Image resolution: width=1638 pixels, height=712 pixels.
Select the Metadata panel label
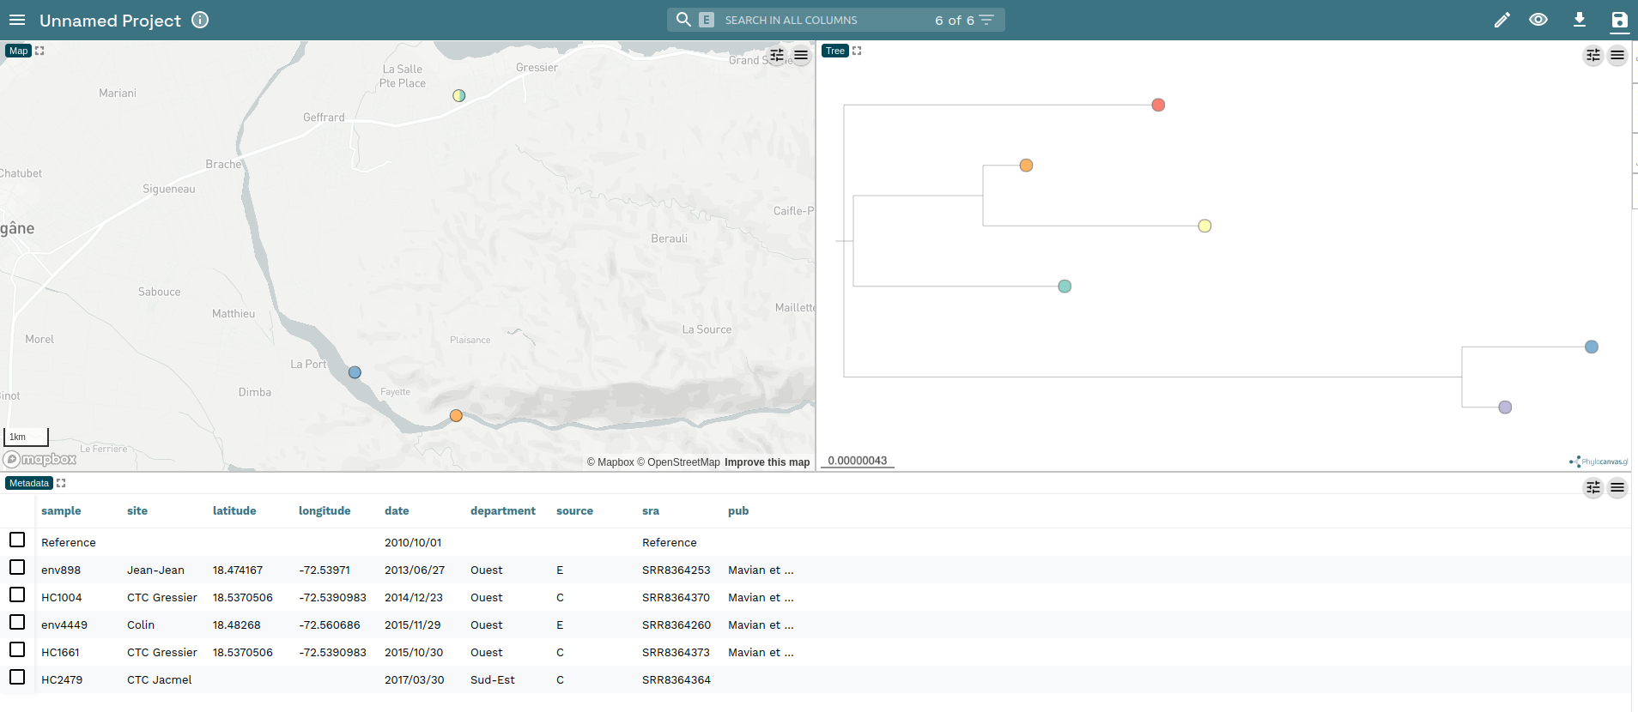click(29, 483)
